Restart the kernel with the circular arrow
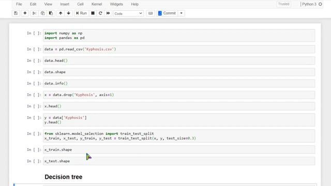 click(100, 13)
